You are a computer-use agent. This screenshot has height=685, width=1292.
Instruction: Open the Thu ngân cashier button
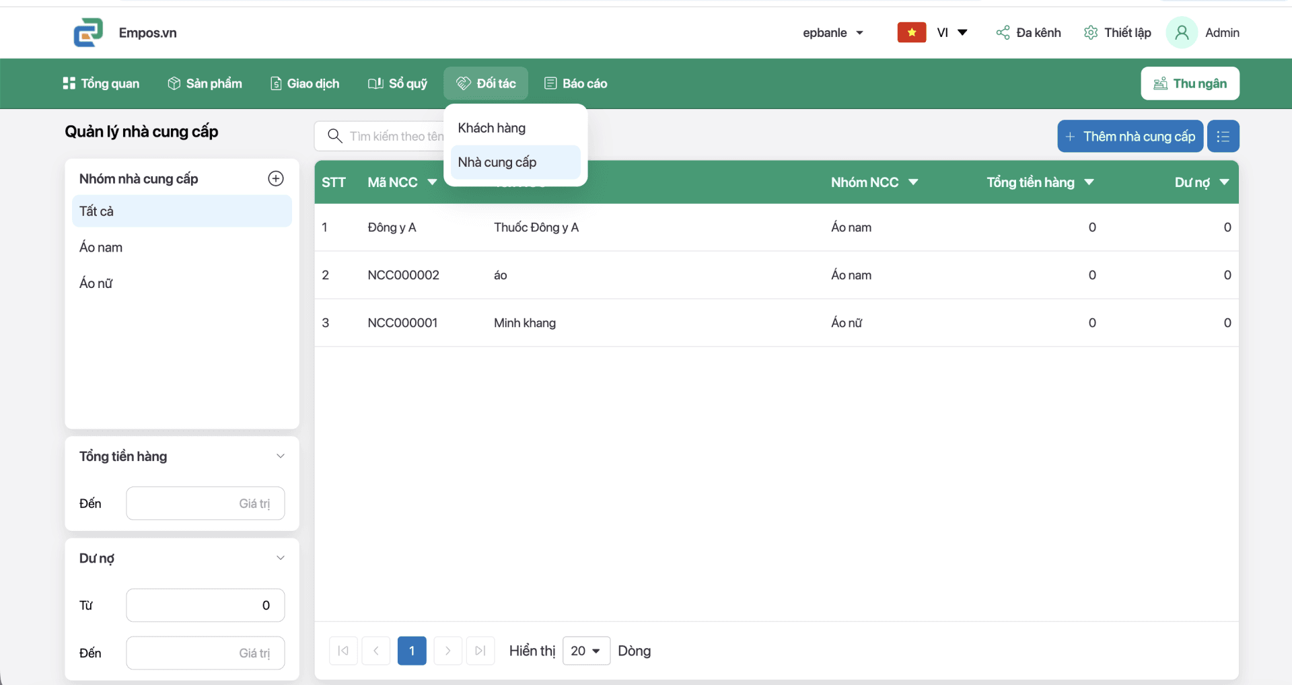point(1190,83)
